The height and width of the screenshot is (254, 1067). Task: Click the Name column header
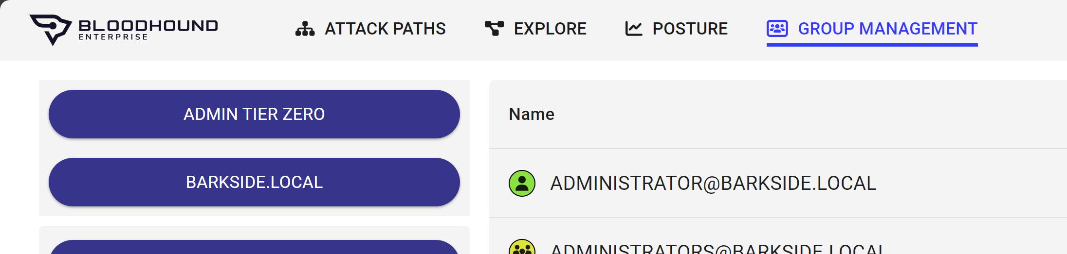(532, 114)
